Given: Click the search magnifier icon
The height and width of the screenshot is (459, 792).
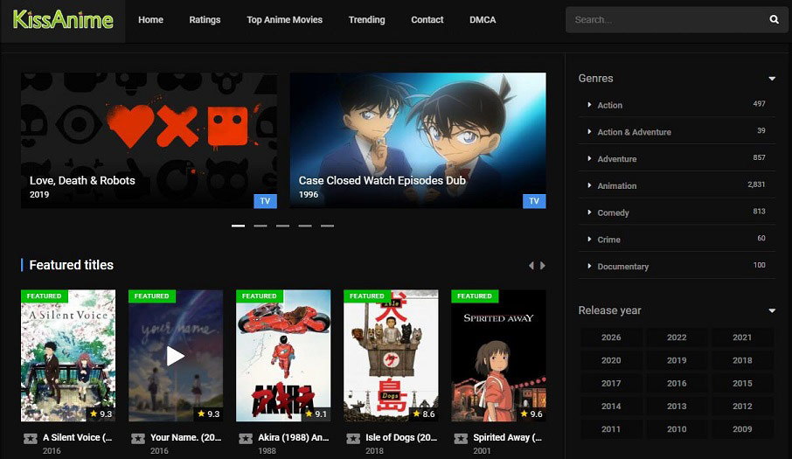Looking at the screenshot, I should (x=774, y=19).
